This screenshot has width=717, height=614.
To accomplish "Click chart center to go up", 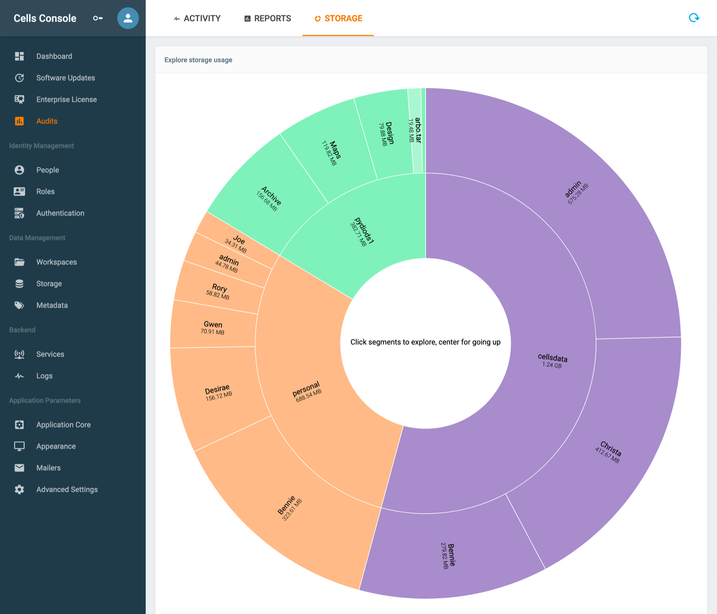I will coord(425,342).
